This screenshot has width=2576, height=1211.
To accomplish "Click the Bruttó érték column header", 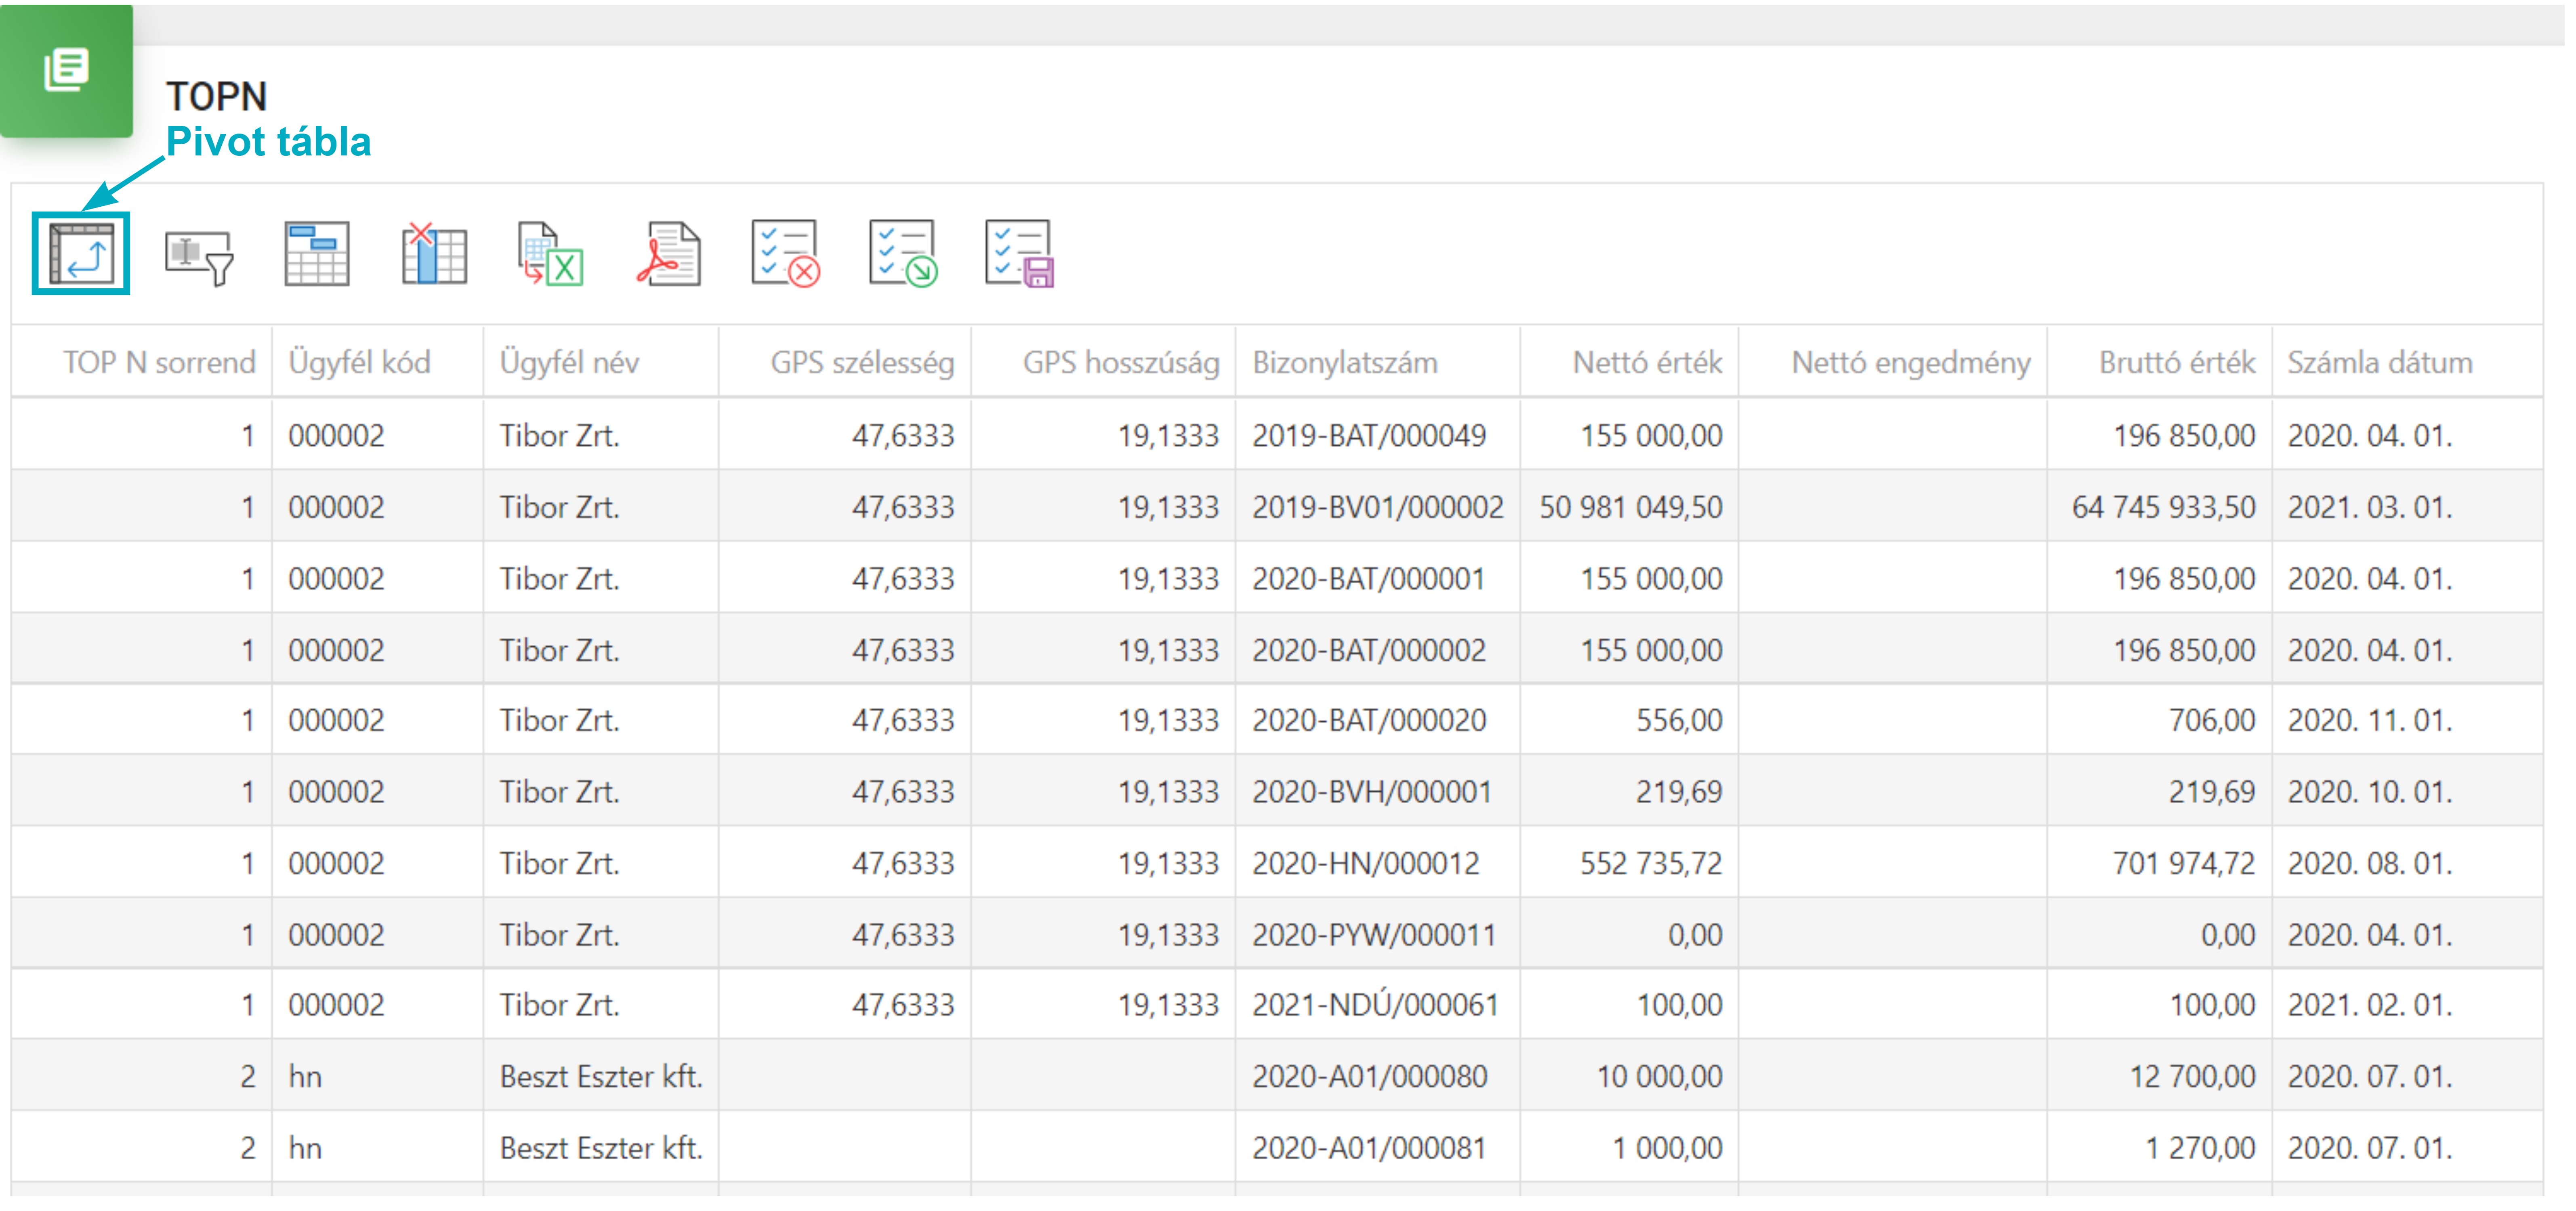I will (2176, 362).
